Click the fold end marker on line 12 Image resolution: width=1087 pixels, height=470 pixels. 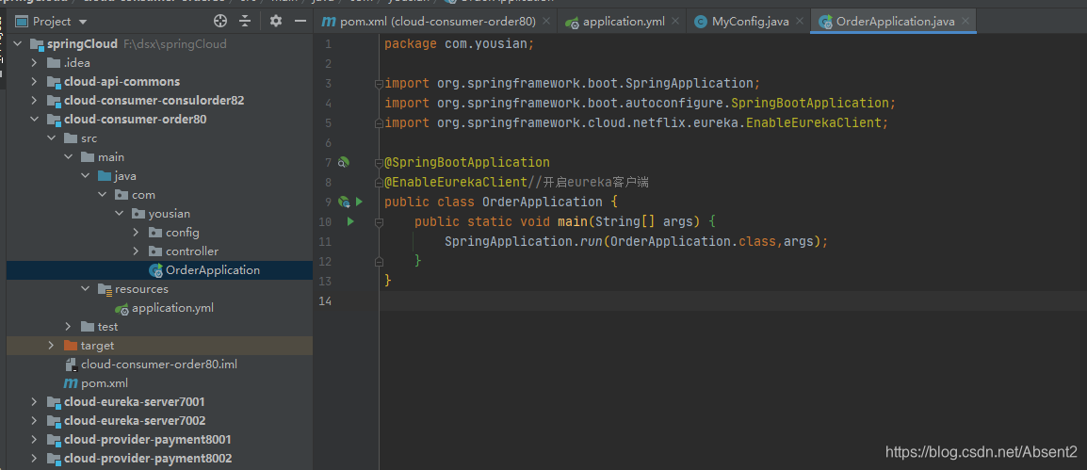point(379,261)
